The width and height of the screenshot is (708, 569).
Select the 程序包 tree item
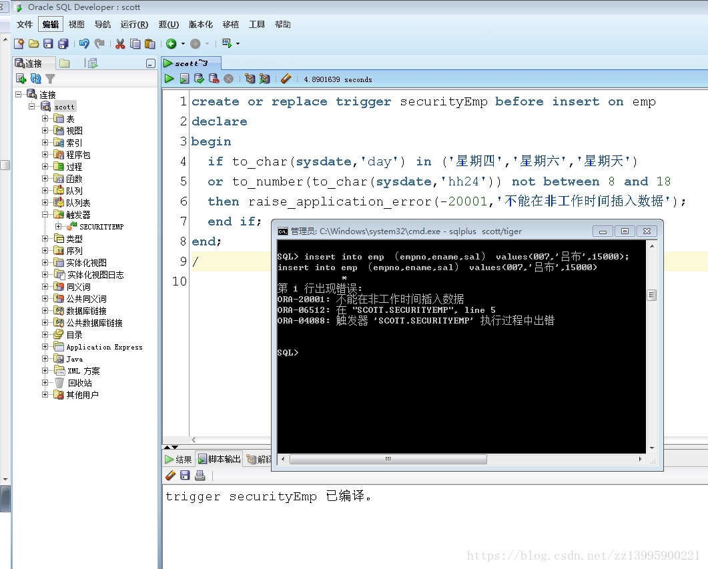coord(78,155)
